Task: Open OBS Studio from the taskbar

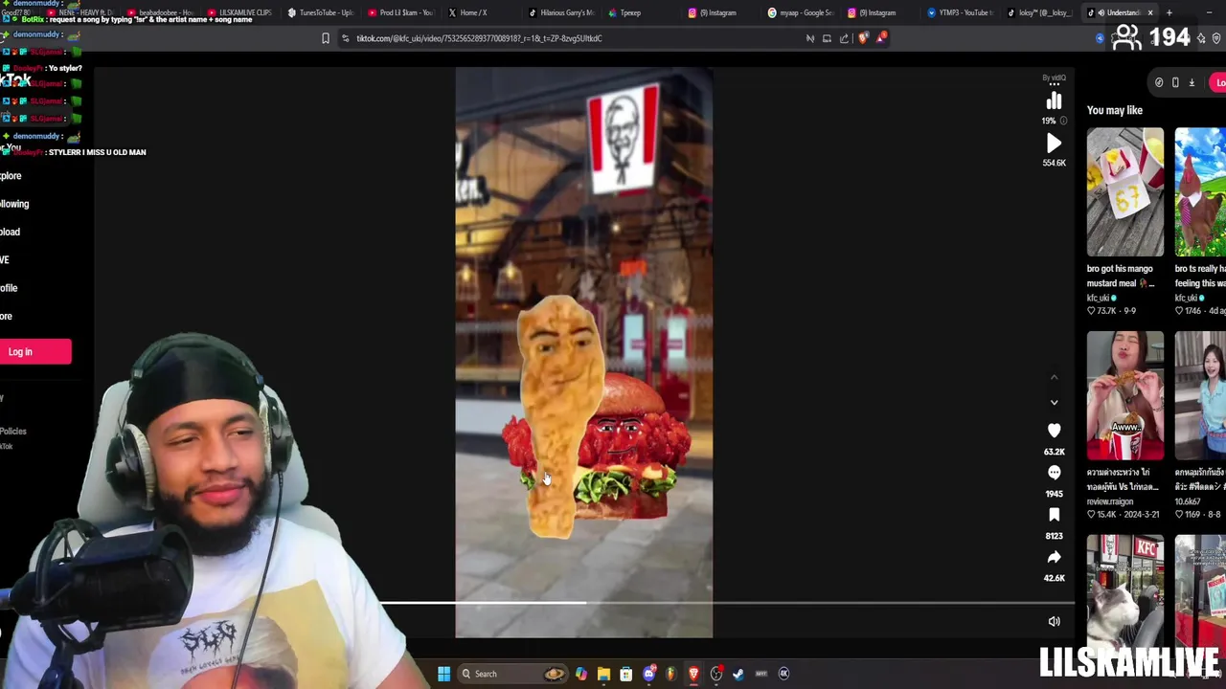Action: point(715,674)
